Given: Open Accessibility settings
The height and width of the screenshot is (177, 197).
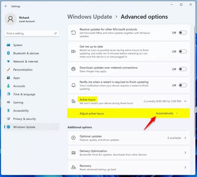Looking at the screenshot, I should point(32,111).
